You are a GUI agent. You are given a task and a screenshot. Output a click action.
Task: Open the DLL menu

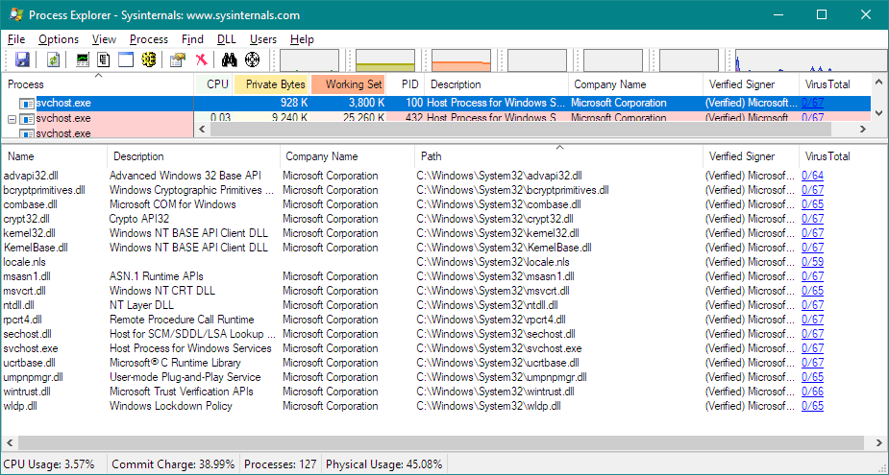coord(226,39)
